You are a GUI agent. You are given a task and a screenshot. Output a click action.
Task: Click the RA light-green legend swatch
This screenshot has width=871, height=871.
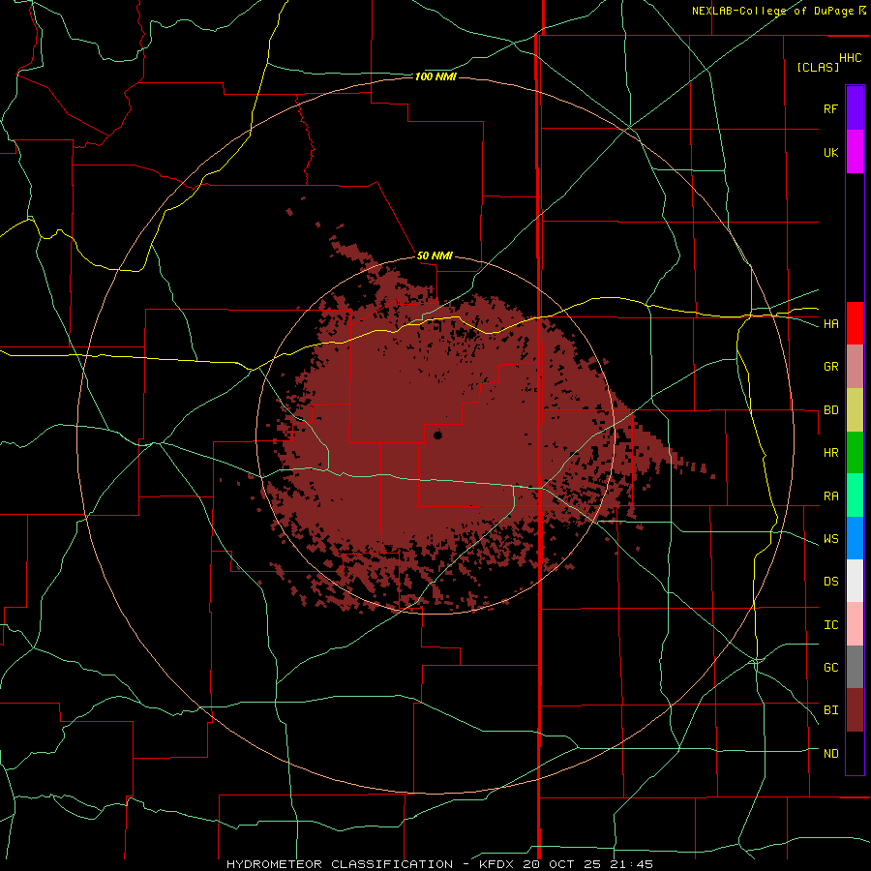tap(855, 496)
